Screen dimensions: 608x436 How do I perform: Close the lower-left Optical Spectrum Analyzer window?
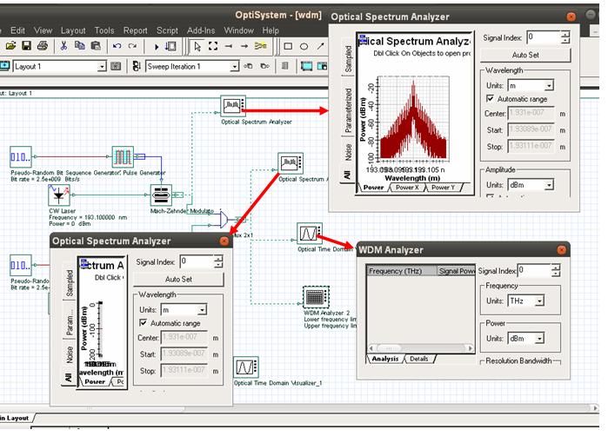click(x=224, y=241)
